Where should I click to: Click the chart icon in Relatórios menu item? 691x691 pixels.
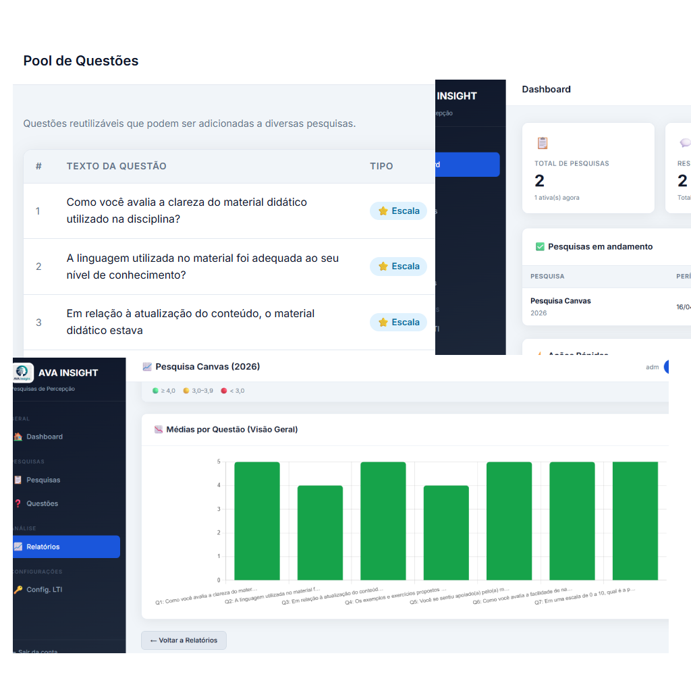(x=18, y=547)
